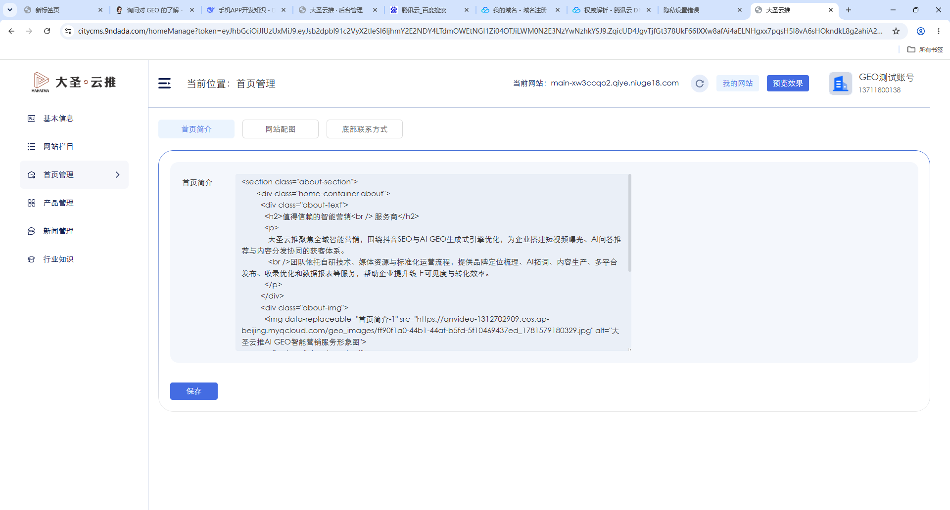
Task: Close the 隐私设置错误 tab
Action: [740, 10]
